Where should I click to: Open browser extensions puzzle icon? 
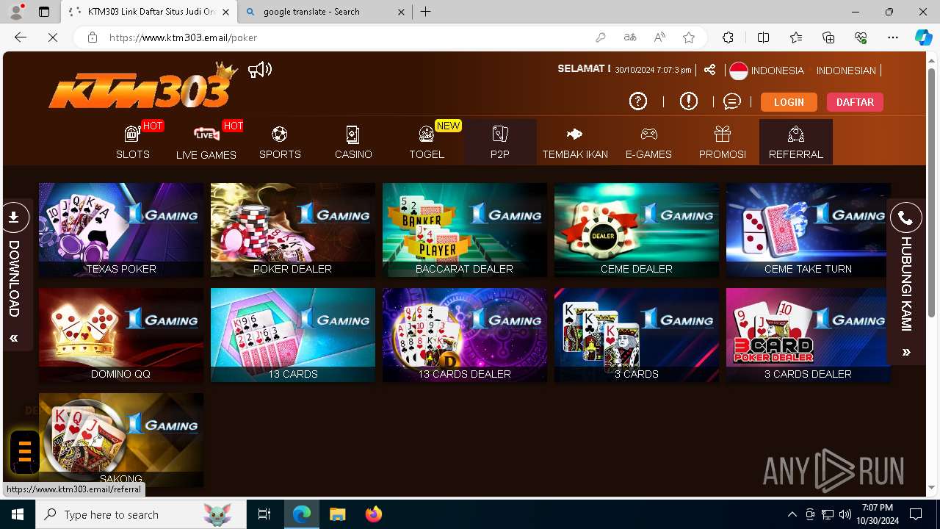[x=728, y=37]
